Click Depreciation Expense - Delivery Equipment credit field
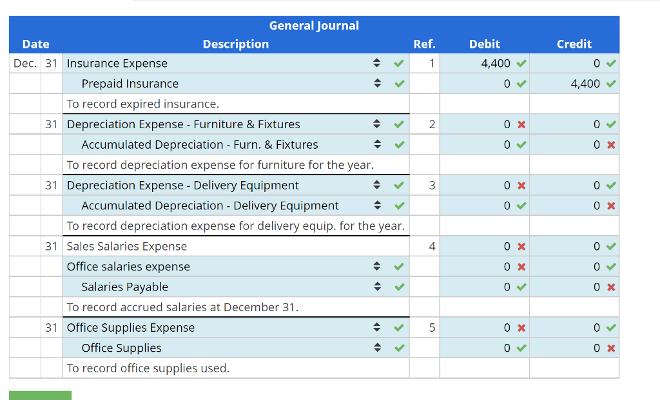Viewport: 660px width, 400px height. point(574,185)
